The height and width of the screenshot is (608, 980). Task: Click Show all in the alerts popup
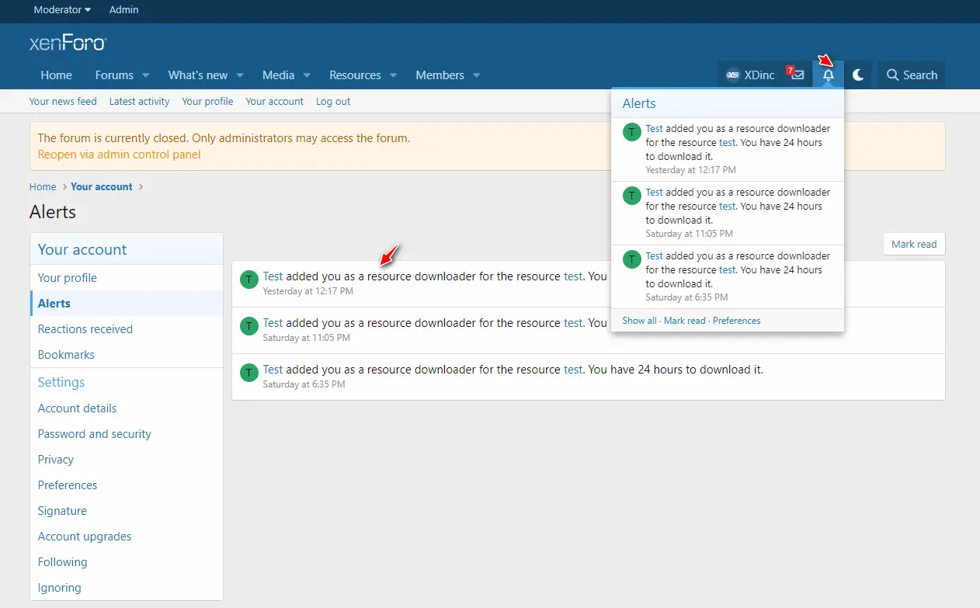click(639, 321)
